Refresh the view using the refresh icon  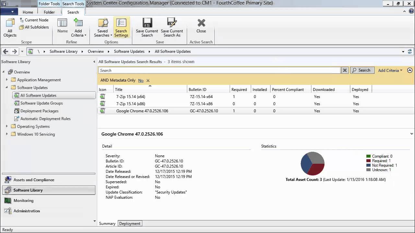pos(410,51)
